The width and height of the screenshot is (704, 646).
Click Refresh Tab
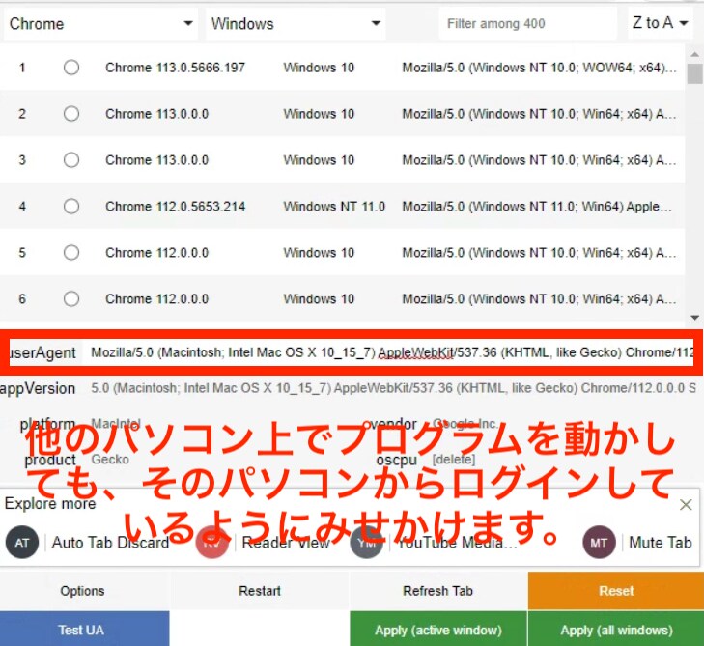(x=438, y=591)
